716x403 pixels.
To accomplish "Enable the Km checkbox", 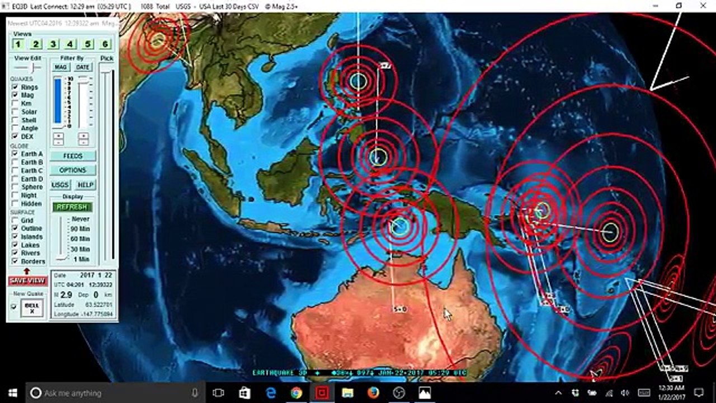I will click(15, 104).
